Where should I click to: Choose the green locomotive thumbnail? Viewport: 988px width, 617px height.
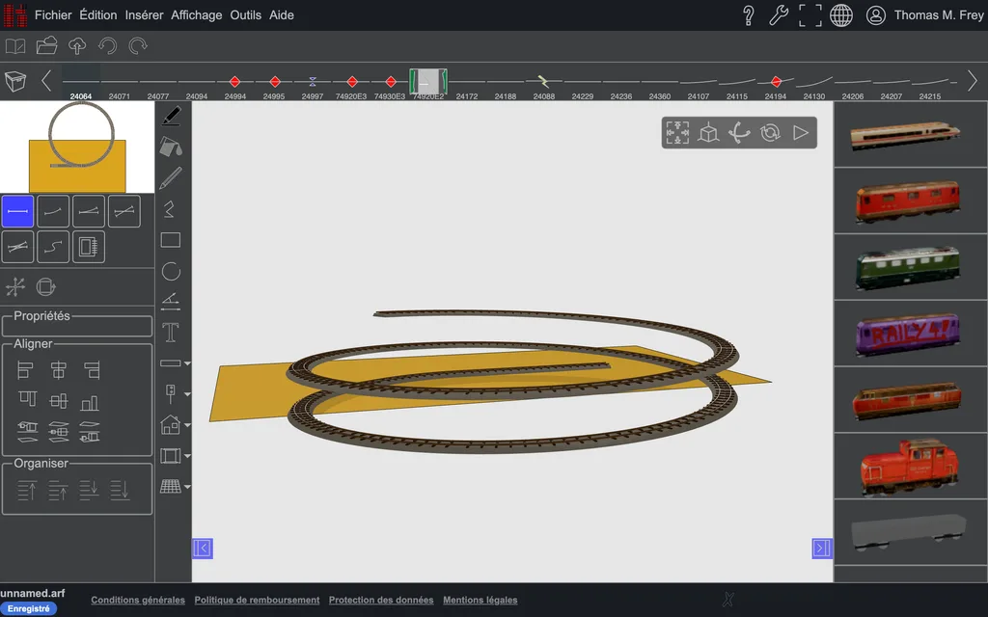coord(907,267)
